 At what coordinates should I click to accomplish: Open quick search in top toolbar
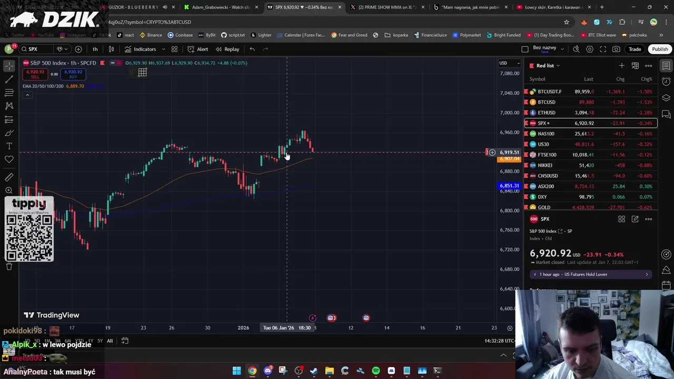tap(576, 49)
